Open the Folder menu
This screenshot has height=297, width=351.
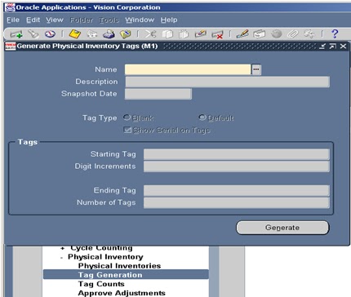(82, 20)
